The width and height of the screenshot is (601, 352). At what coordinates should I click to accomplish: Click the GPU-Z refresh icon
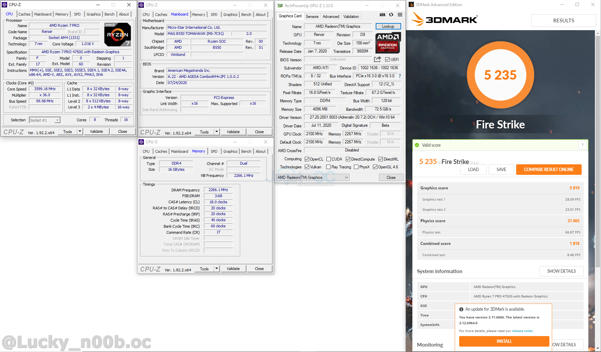[391, 15]
